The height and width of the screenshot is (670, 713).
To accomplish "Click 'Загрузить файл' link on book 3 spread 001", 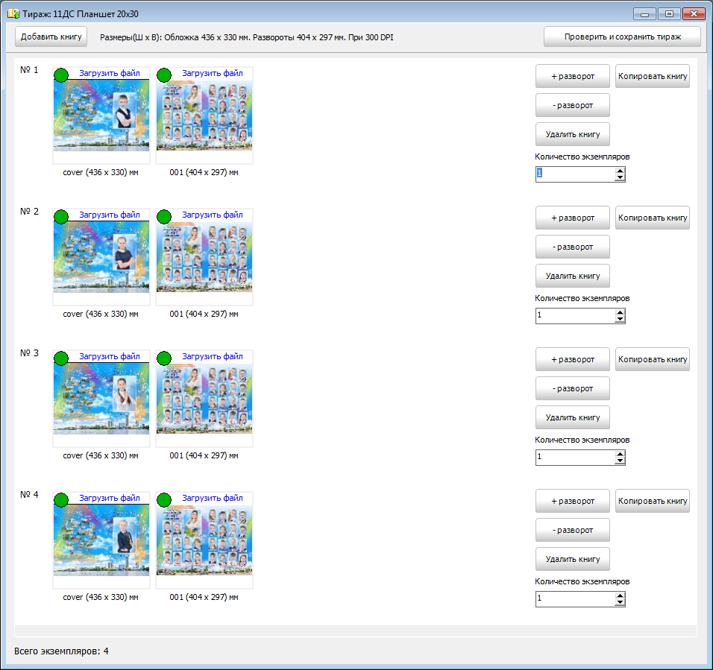I will coord(213,356).
